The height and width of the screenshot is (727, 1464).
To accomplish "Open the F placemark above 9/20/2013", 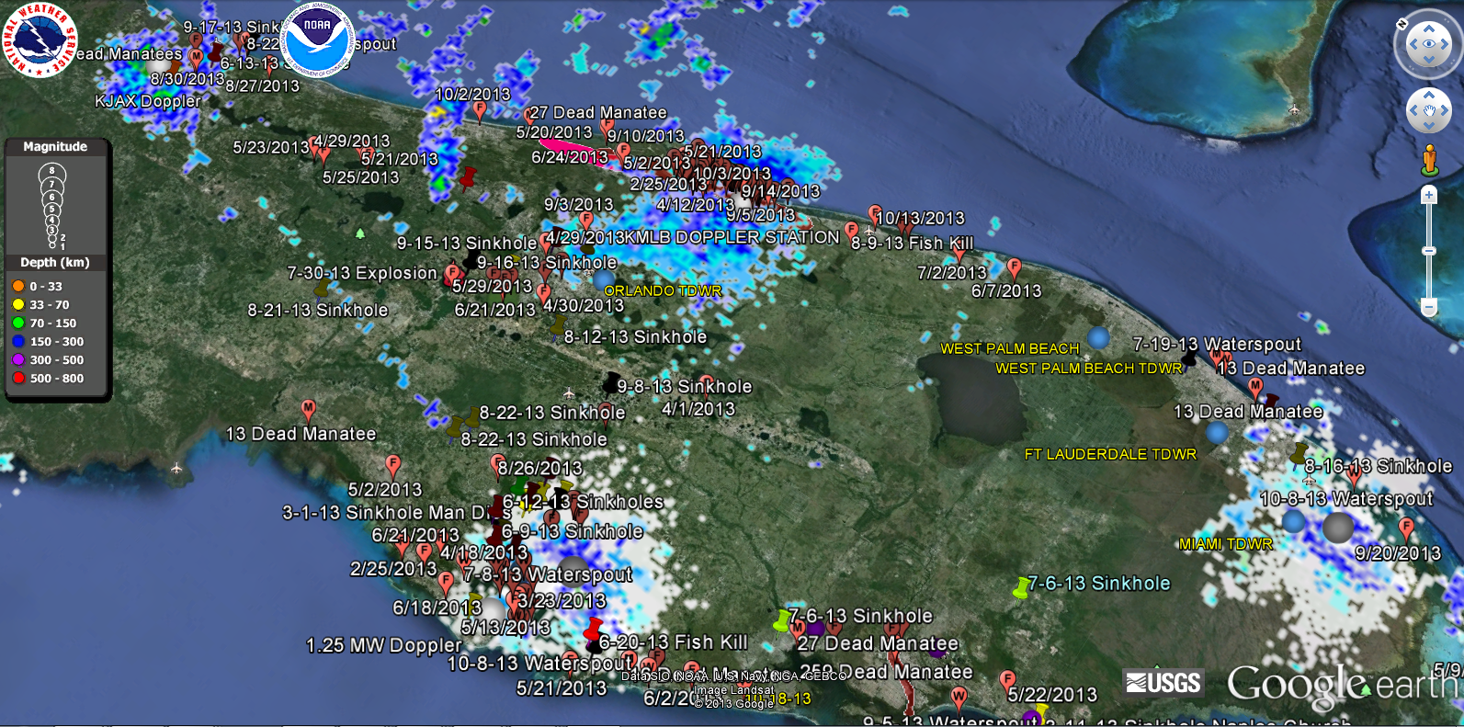I will coord(1405,528).
